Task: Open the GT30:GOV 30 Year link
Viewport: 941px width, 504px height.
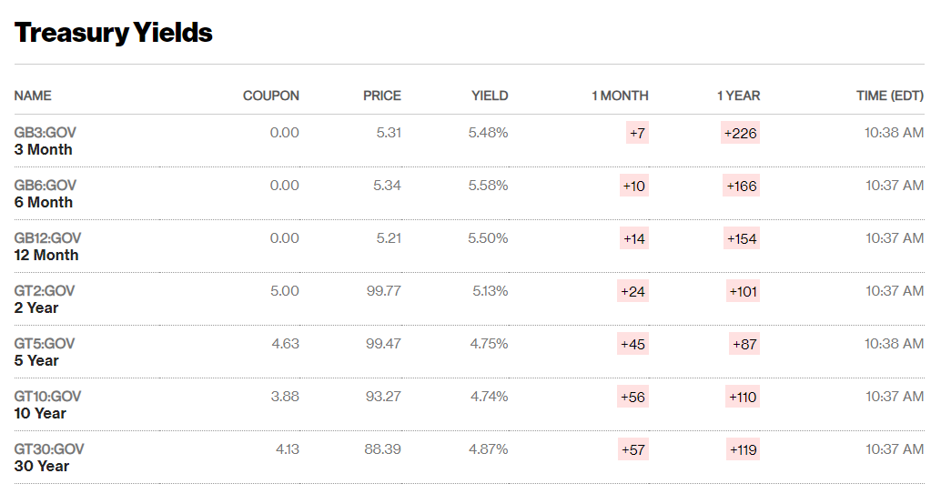Action: tap(49, 458)
